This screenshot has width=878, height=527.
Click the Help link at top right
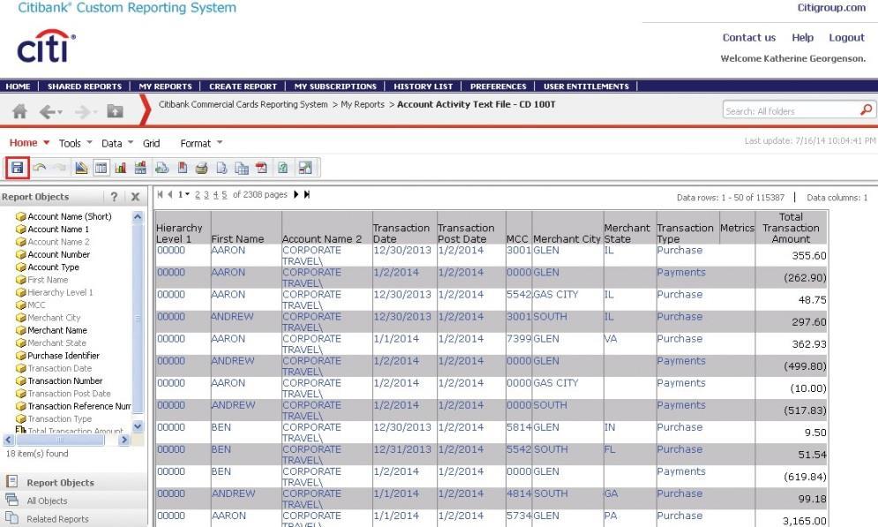click(802, 38)
